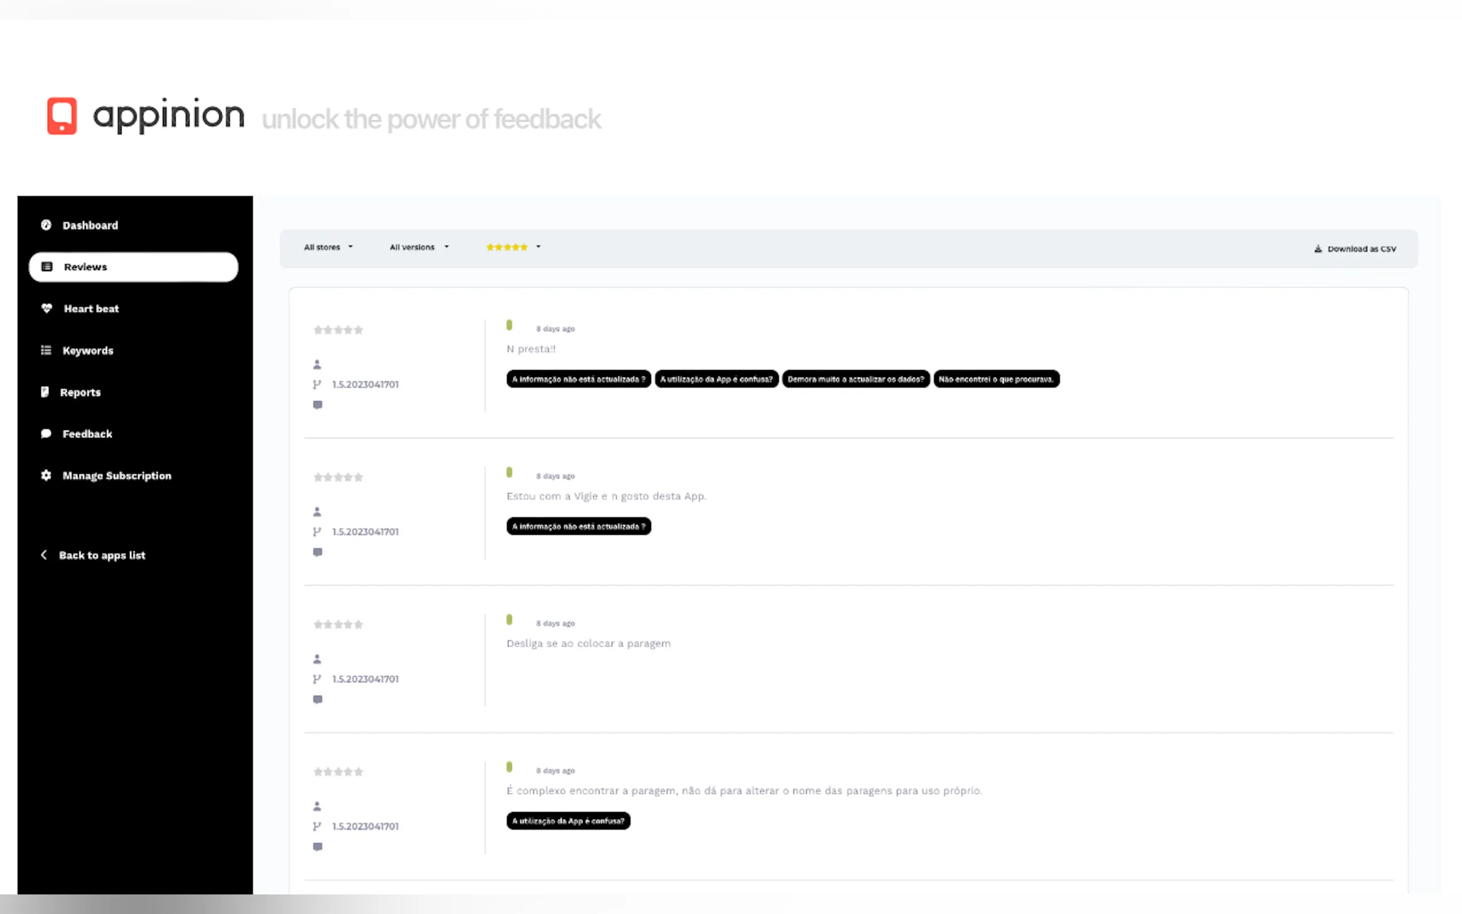
Task: Click 'Demora muito a actualizar os dados?' tag
Action: pyautogui.click(x=855, y=379)
